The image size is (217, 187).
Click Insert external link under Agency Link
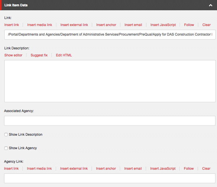click(74, 168)
